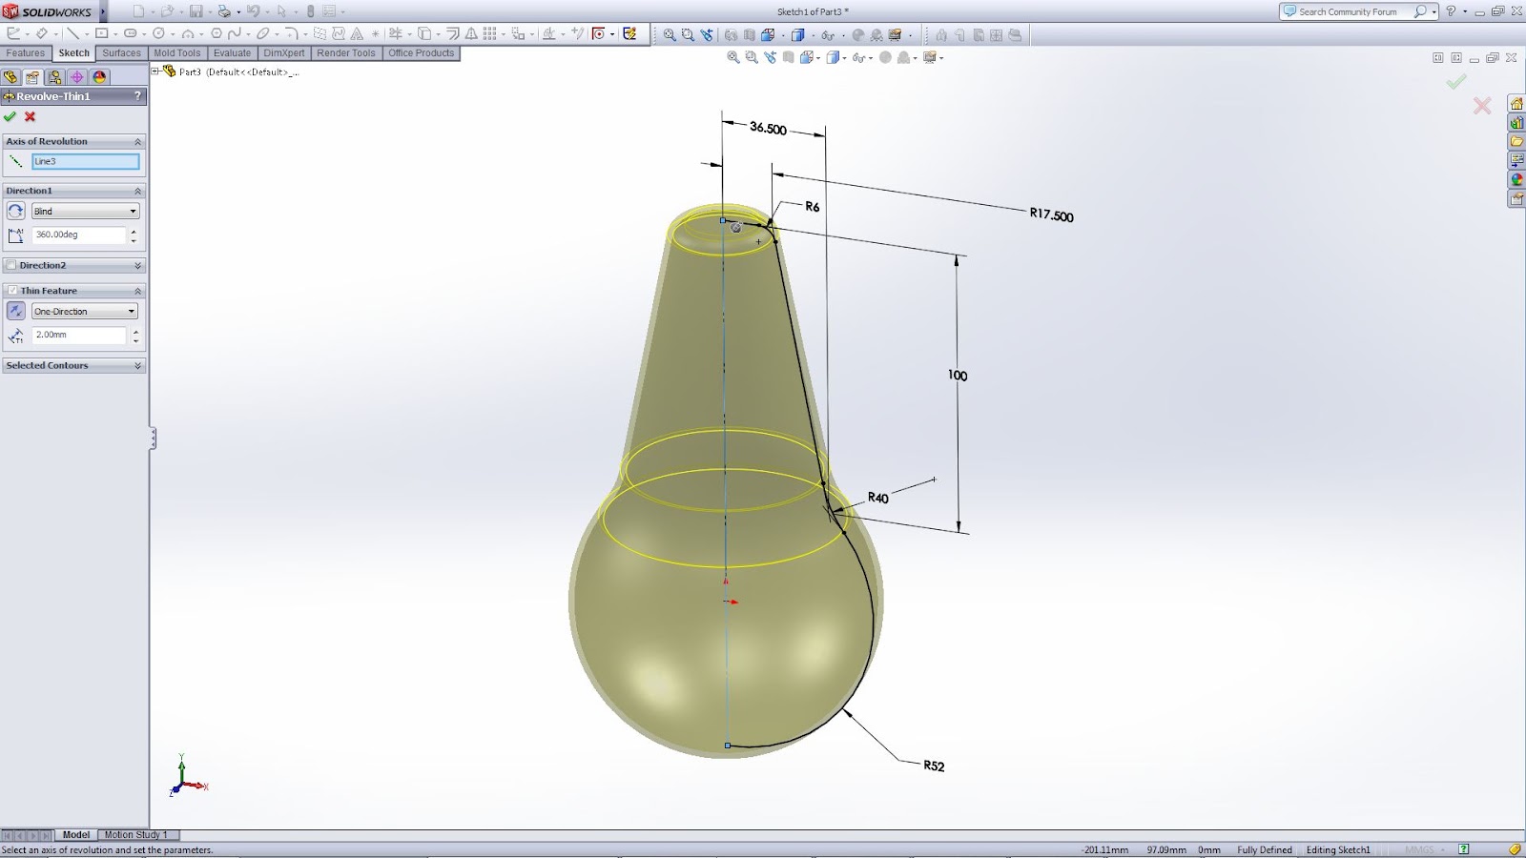The width and height of the screenshot is (1526, 858).
Task: Click the Reverse Direction icon in Direction1
Action: click(17, 211)
